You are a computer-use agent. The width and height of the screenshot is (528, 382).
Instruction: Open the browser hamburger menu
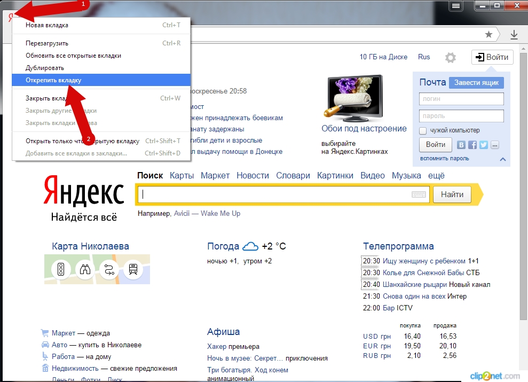[455, 6]
